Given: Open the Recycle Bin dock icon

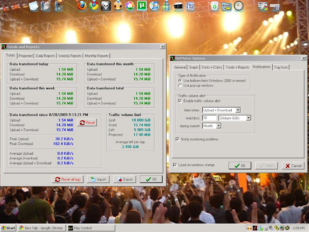Looking at the screenshot, I should pos(214,6).
